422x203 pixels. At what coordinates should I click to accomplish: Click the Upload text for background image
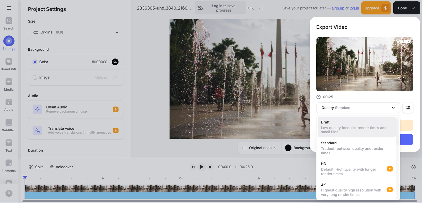point(101,77)
